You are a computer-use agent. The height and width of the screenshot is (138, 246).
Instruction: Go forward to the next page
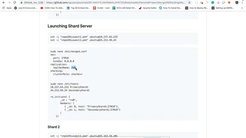(9, 3)
